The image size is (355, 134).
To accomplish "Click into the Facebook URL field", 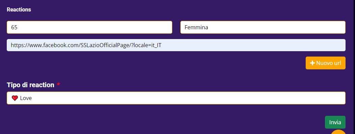I will click(176, 45).
